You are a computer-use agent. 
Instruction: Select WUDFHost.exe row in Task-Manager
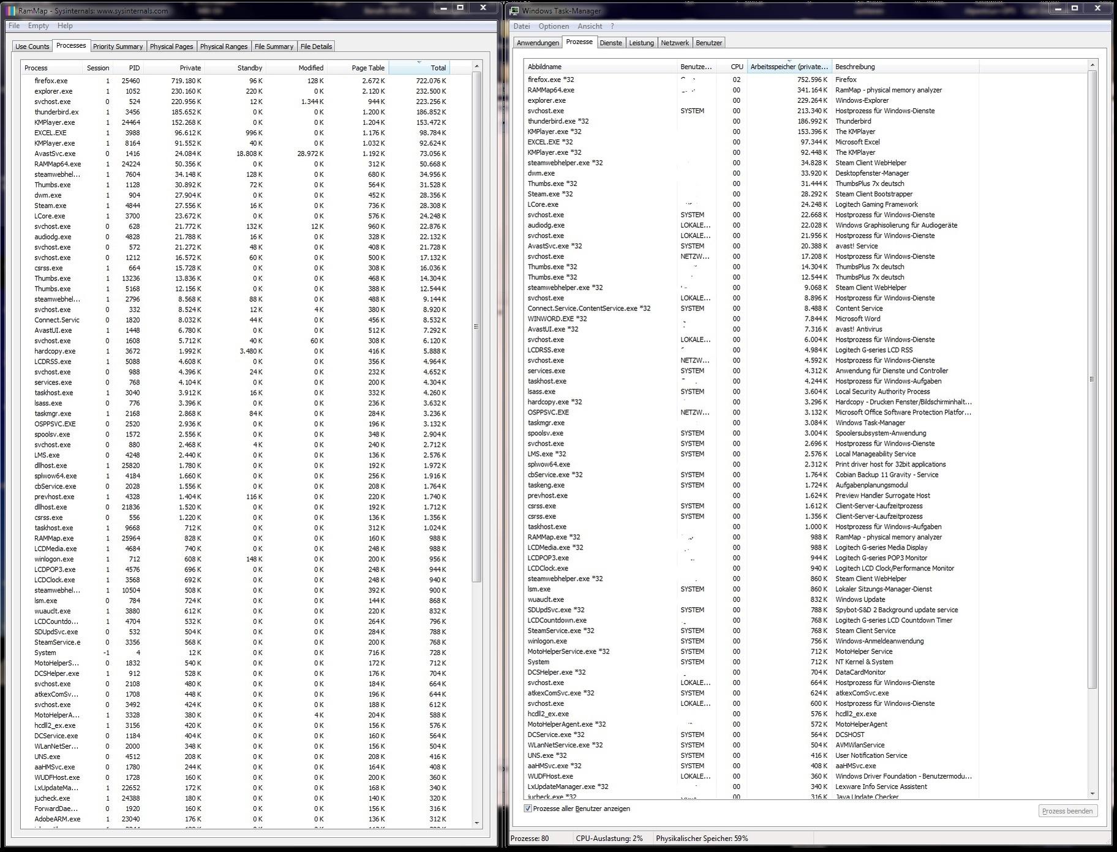(751, 776)
